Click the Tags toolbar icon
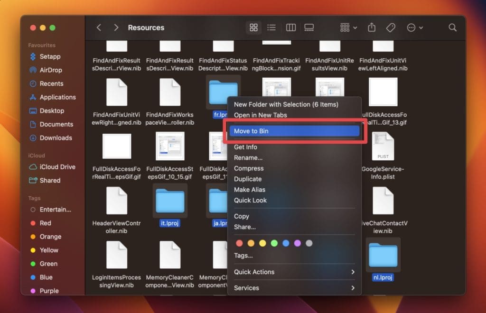 [391, 28]
